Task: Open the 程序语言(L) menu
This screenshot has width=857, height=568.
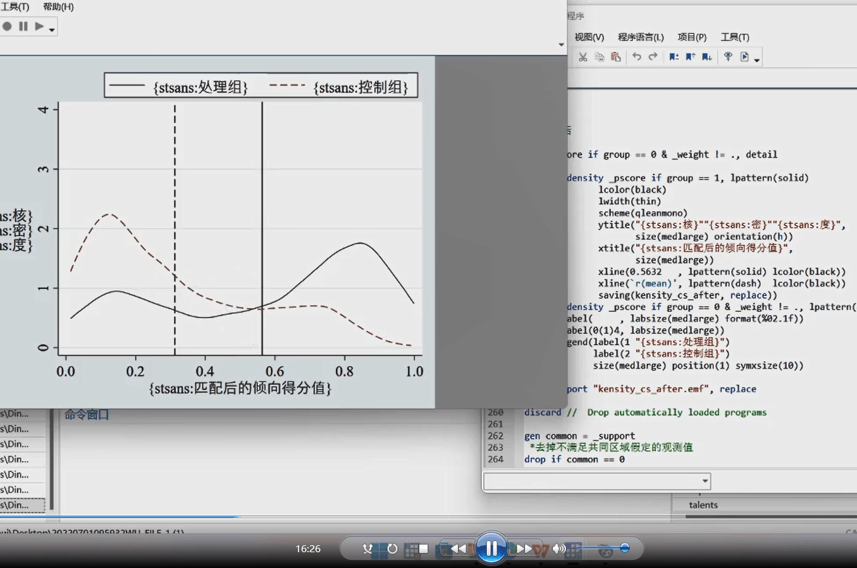Action: click(x=641, y=37)
